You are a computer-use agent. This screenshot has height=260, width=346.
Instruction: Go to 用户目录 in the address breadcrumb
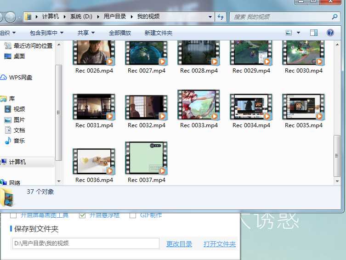tap(115, 17)
